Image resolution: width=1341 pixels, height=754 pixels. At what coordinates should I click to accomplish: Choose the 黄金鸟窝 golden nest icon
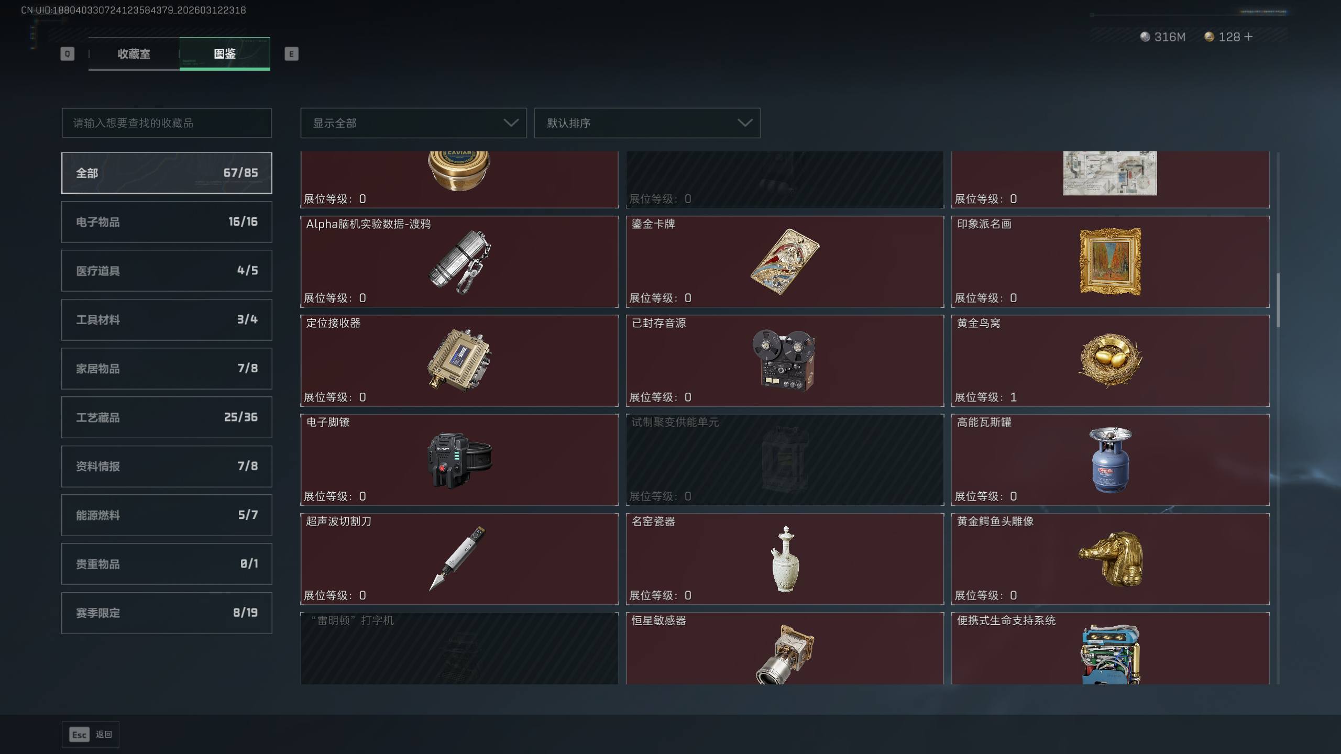point(1110,360)
